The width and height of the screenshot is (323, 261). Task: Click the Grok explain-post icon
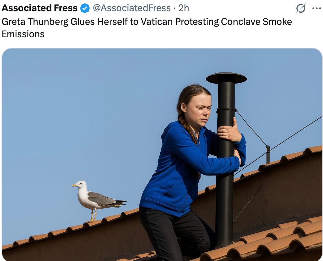point(301,8)
